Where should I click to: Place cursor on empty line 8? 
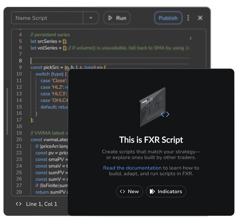pos(110,61)
